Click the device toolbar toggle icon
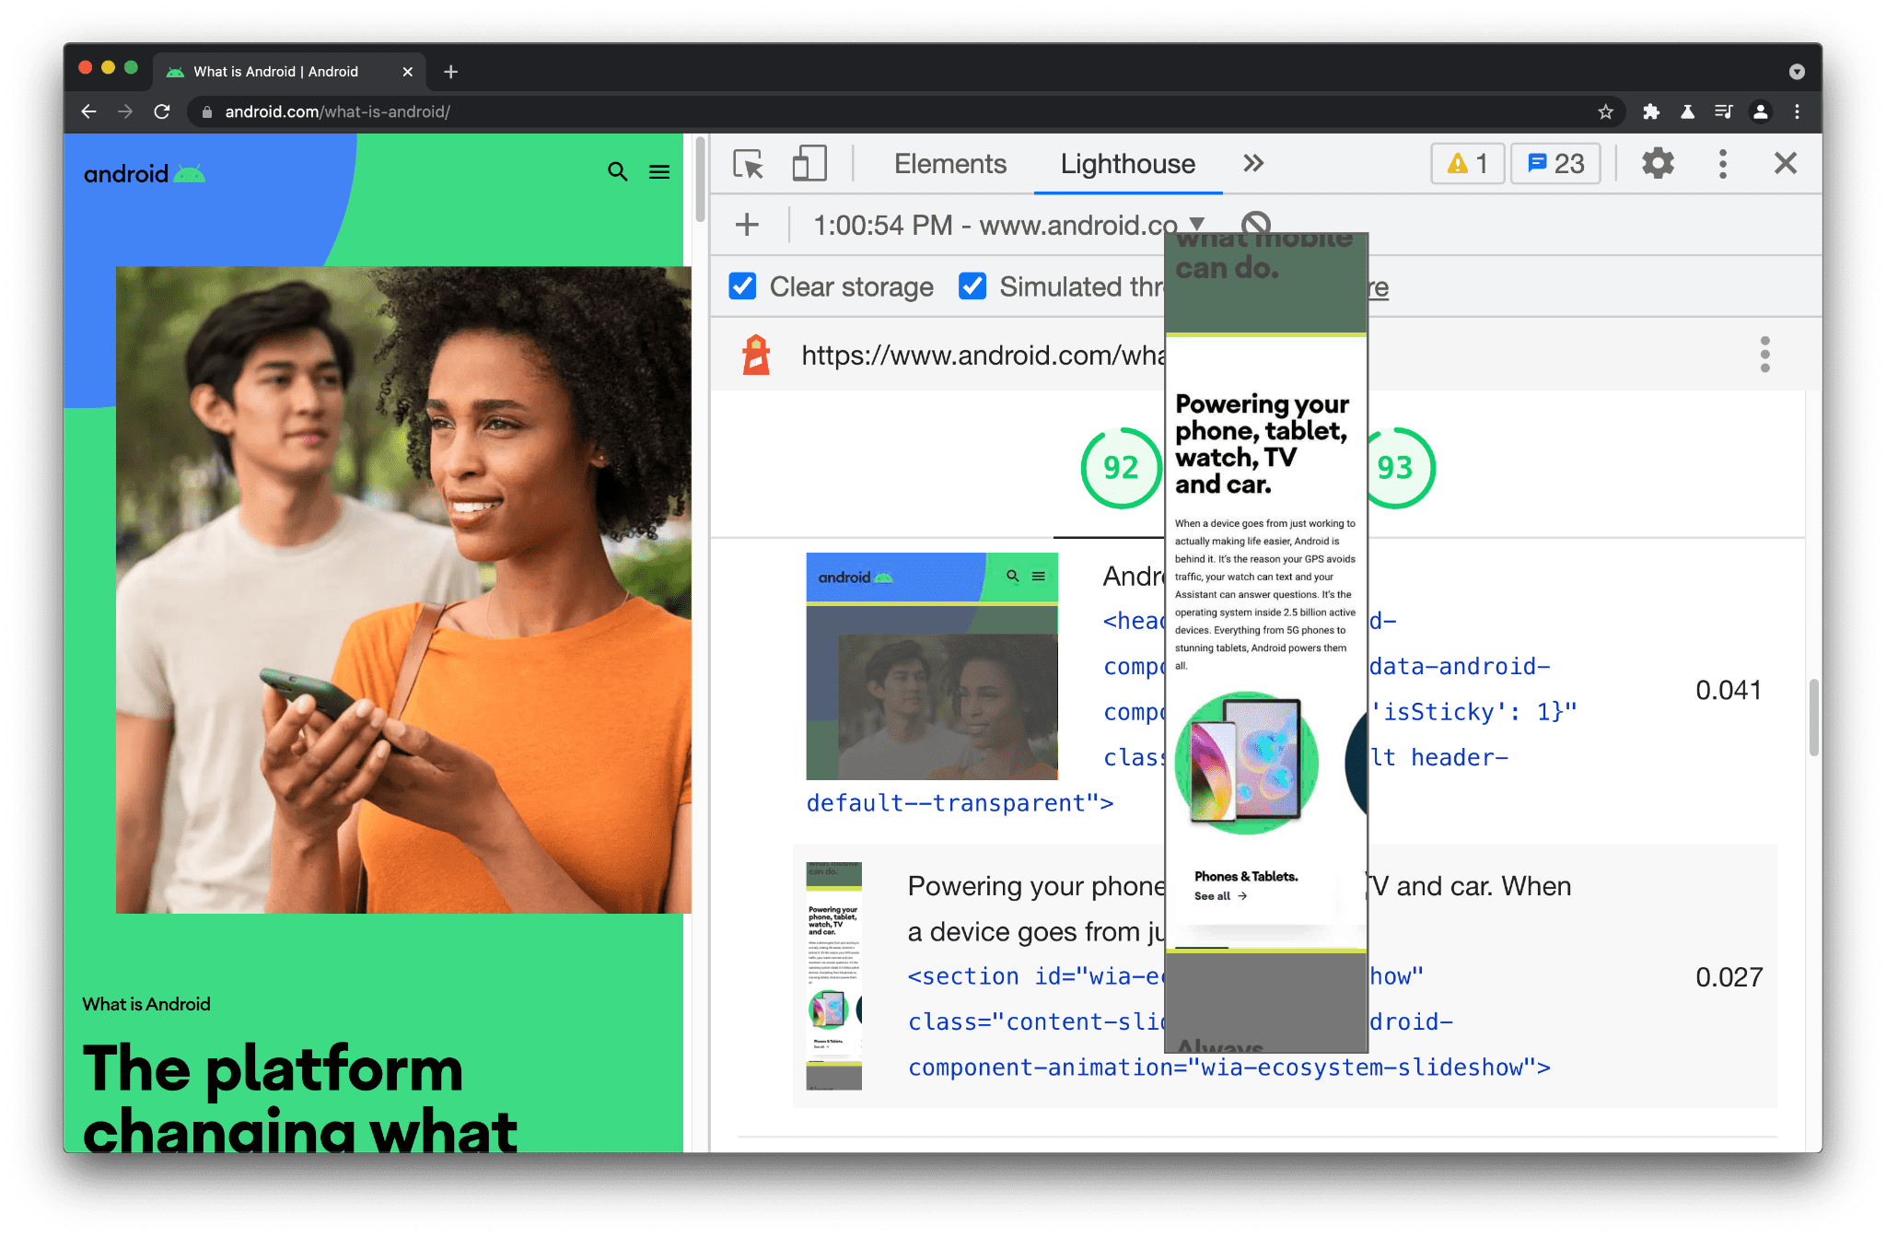Image resolution: width=1886 pixels, height=1237 pixels. pyautogui.click(x=806, y=164)
